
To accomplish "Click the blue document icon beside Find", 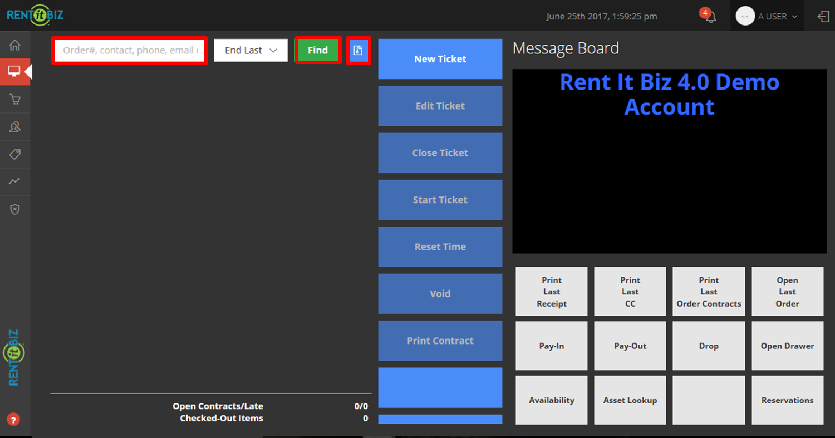I will (x=358, y=50).
